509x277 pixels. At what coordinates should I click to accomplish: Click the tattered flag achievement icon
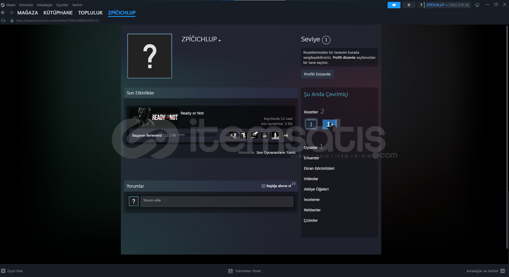point(265,135)
